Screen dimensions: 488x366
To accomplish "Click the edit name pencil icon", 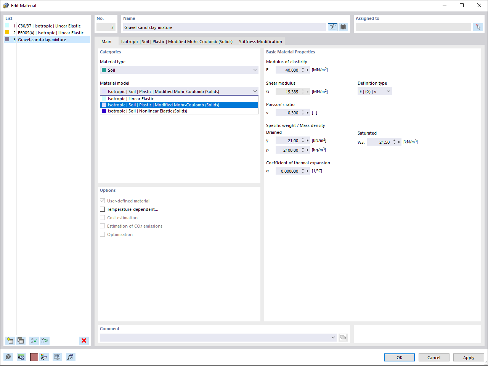I will click(x=332, y=27).
